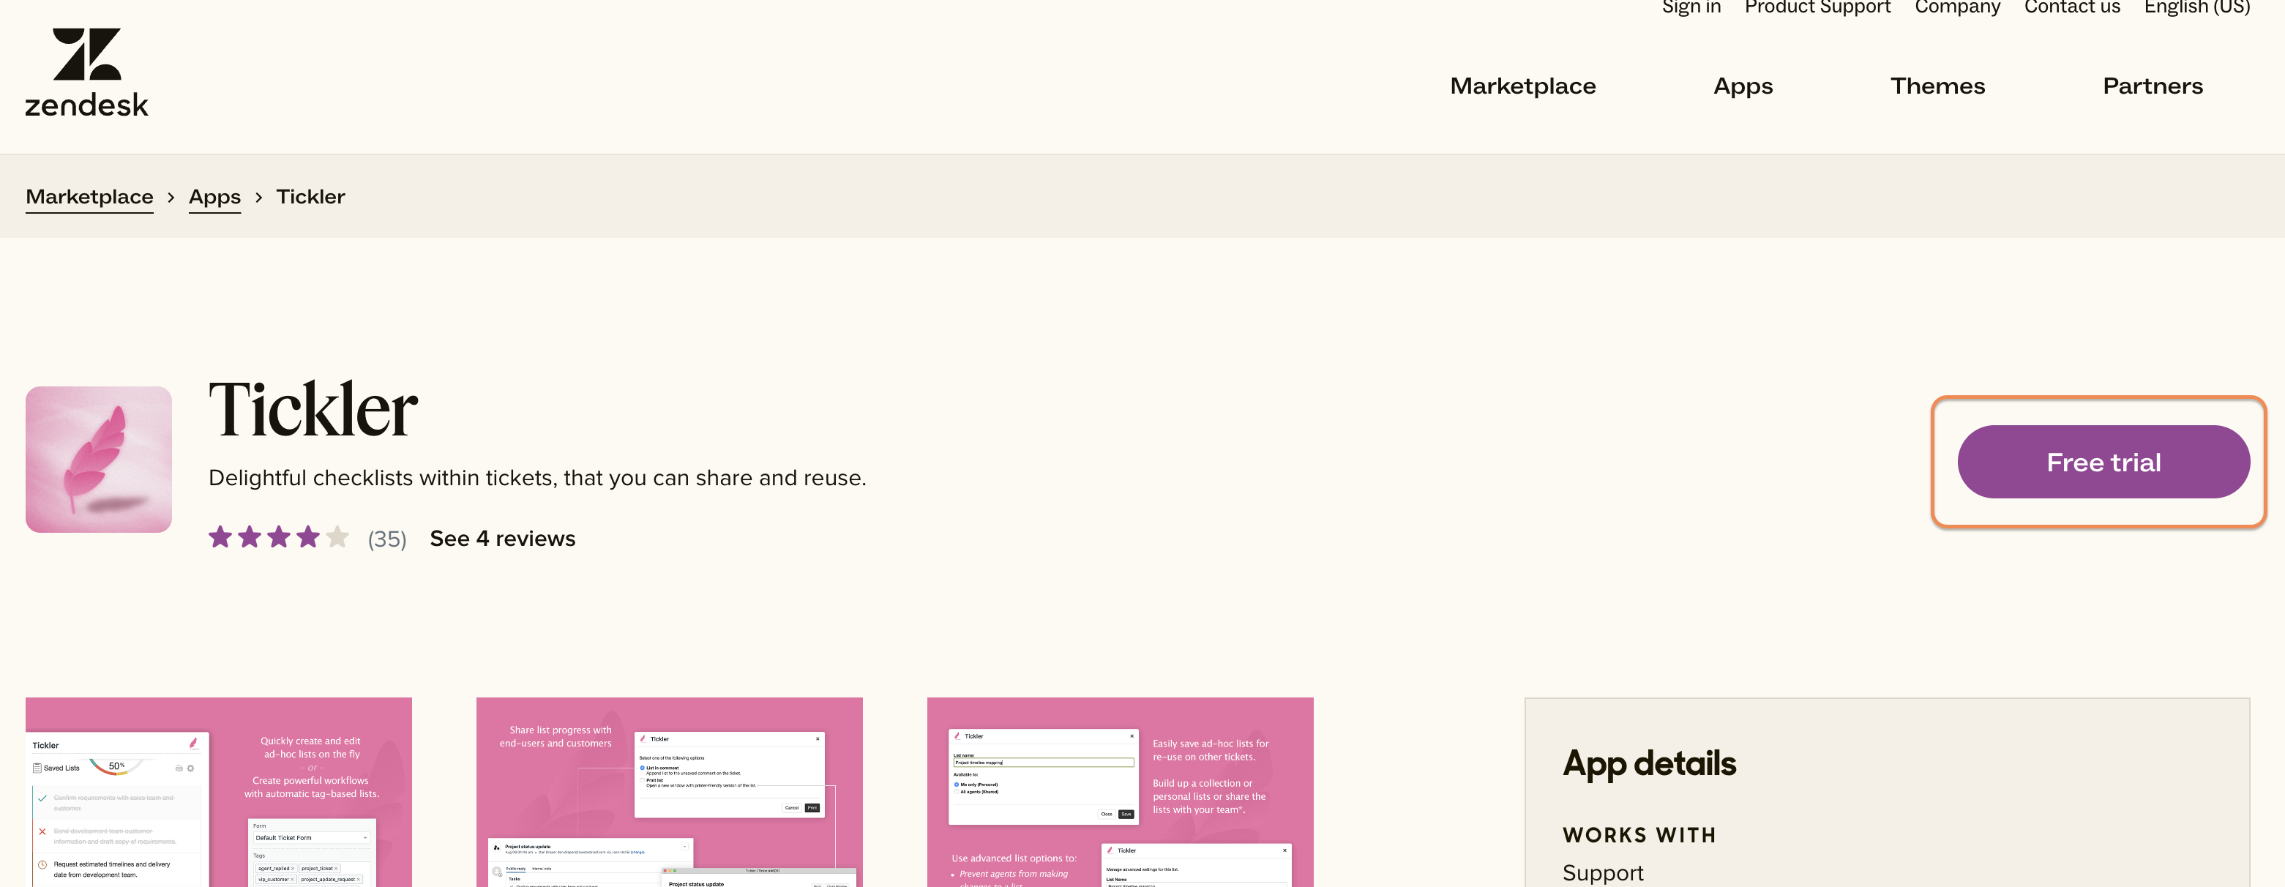Click the (35) rating count
Viewport: 2285px width, 887px height.
tap(386, 539)
